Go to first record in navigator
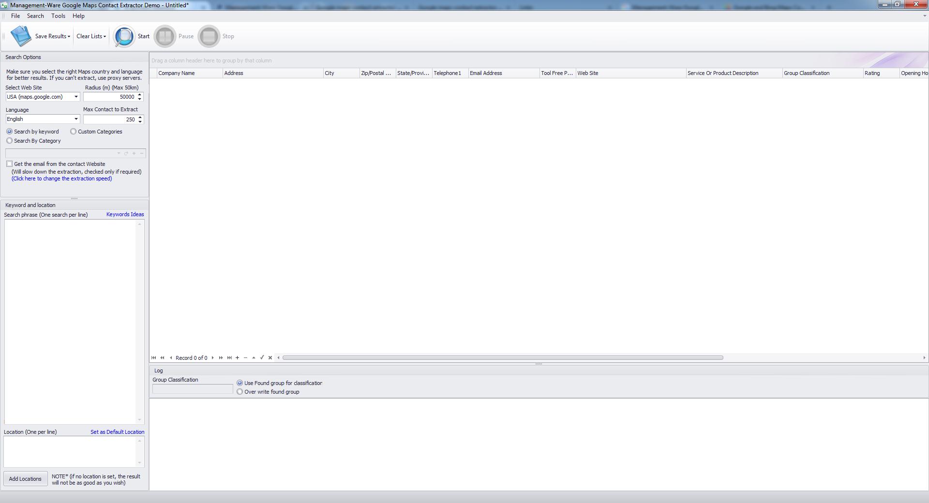This screenshot has height=503, width=929. coord(154,358)
